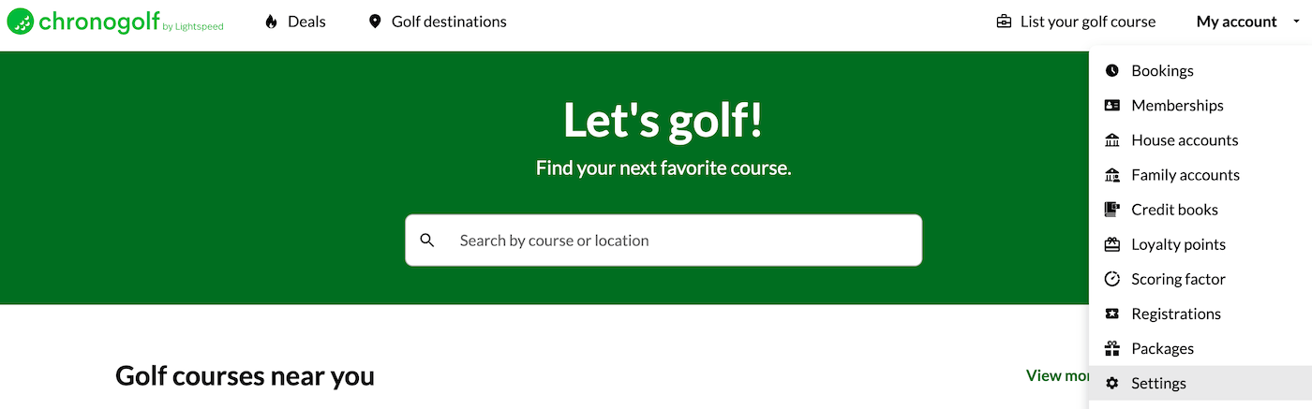Click the magnifying glass search icon

427,241
